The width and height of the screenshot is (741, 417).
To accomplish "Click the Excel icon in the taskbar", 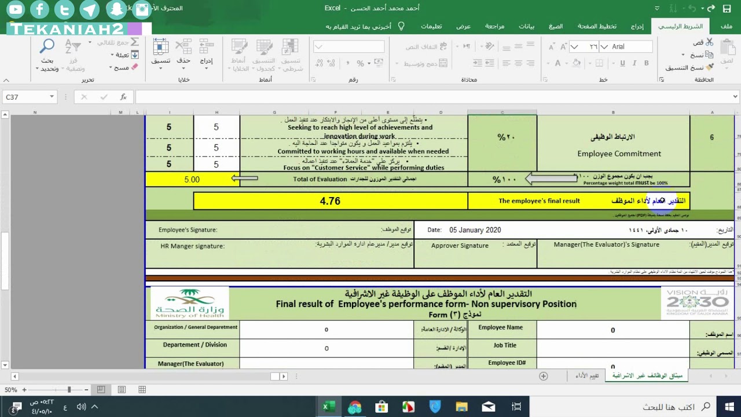I will 328,407.
